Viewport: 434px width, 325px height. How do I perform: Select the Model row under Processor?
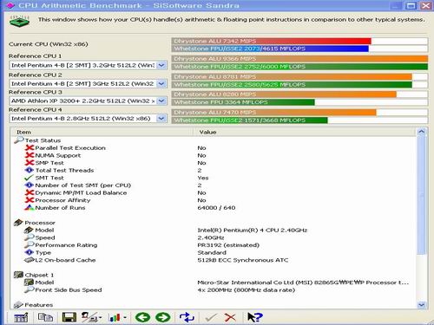[214, 230]
